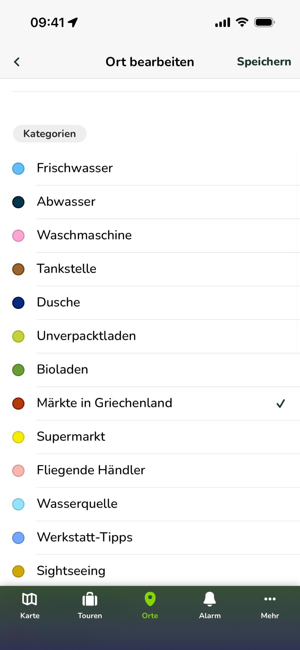Select the Orte location pin tab
Image resolution: width=300 pixels, height=650 pixels.
click(x=150, y=605)
